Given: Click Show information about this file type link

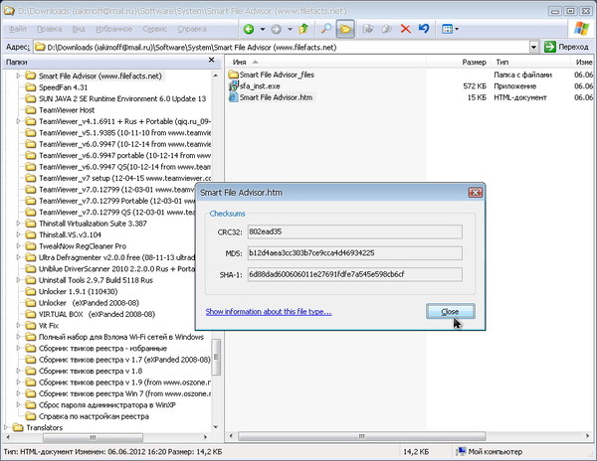Looking at the screenshot, I should [269, 312].
